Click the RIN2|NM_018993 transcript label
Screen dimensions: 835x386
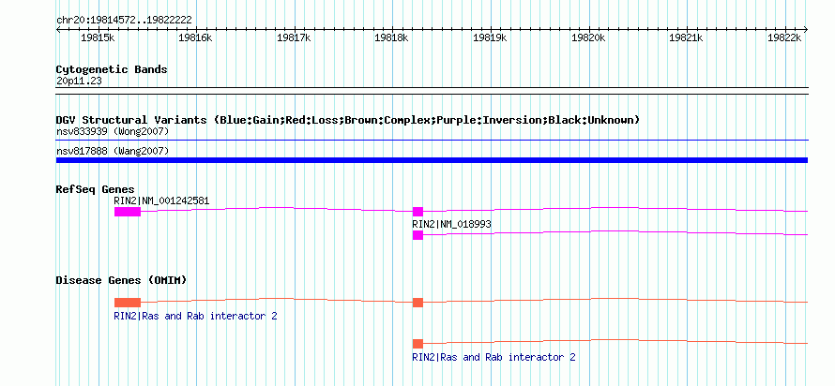pyautogui.click(x=451, y=224)
